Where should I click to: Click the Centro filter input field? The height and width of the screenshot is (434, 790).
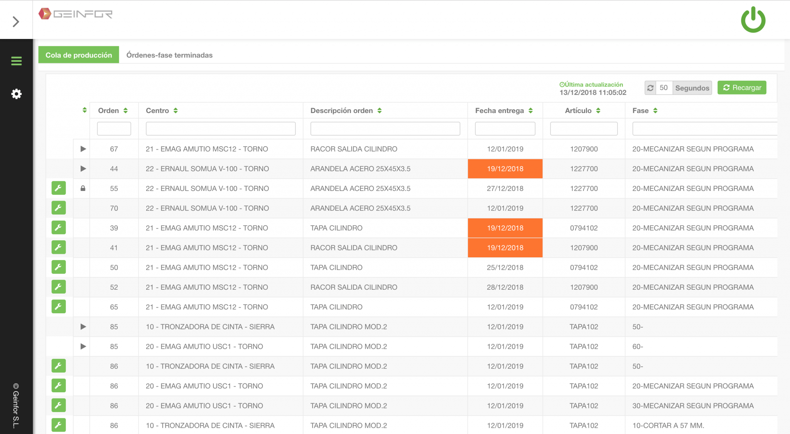pyautogui.click(x=220, y=128)
